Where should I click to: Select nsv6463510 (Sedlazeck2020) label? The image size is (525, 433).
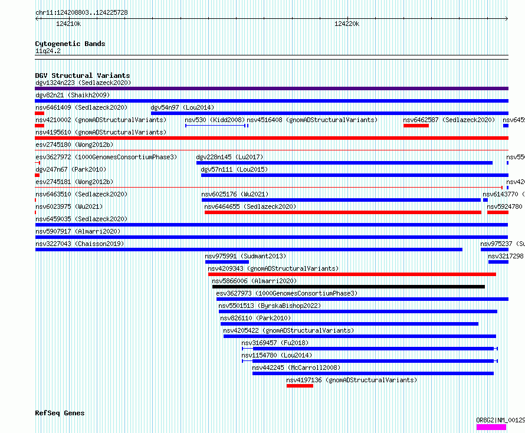click(x=81, y=194)
